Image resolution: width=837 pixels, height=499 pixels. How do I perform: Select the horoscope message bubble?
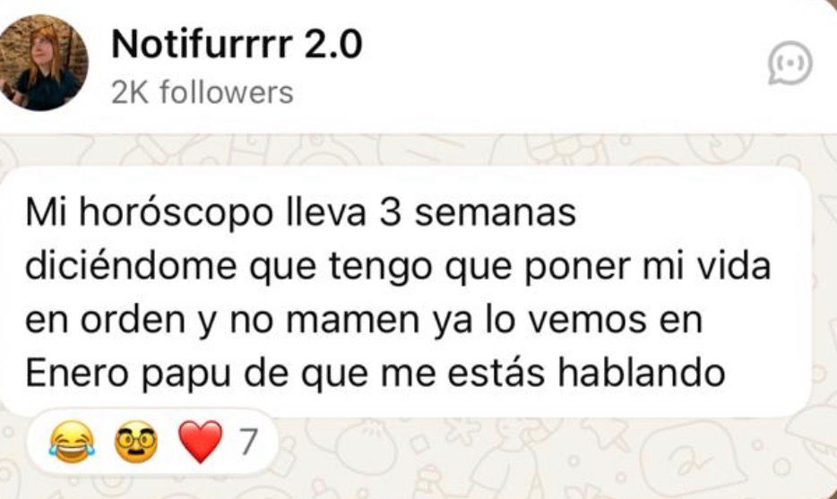(405, 292)
